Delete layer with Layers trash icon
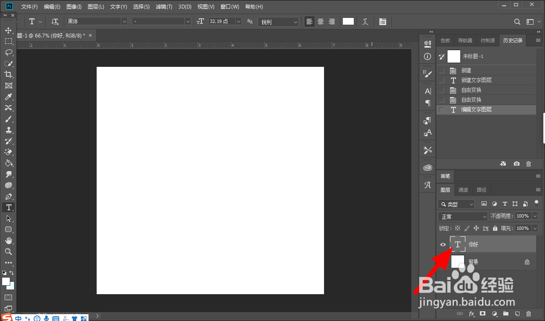The height and width of the screenshot is (321, 545). pos(528,314)
